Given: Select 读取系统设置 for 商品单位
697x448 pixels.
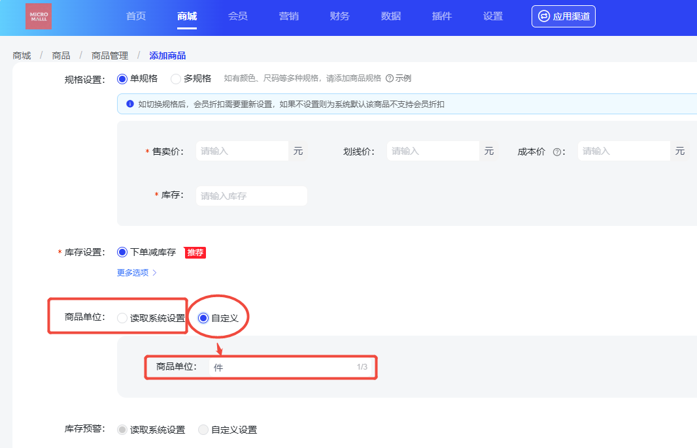Looking at the screenshot, I should 122,318.
